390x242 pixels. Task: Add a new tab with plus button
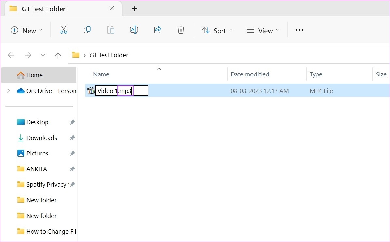[x=134, y=9]
